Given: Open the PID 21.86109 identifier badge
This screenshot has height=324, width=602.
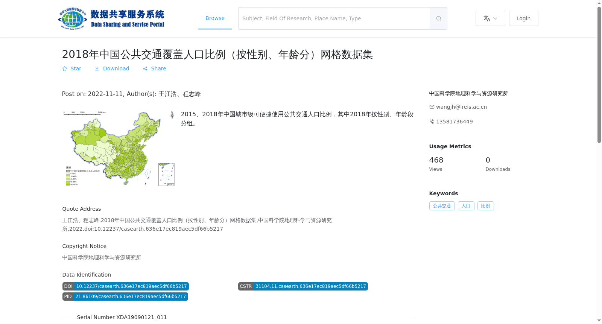Looking at the screenshot, I should click(125, 297).
